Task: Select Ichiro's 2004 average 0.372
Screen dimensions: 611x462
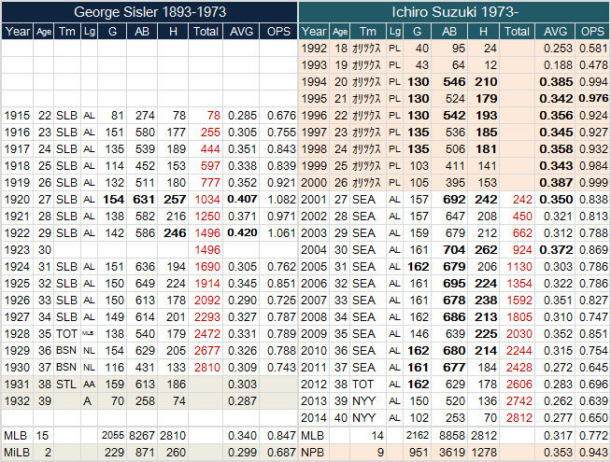Action: point(555,249)
